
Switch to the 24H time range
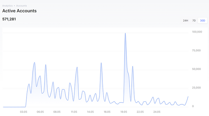[x=185, y=21]
